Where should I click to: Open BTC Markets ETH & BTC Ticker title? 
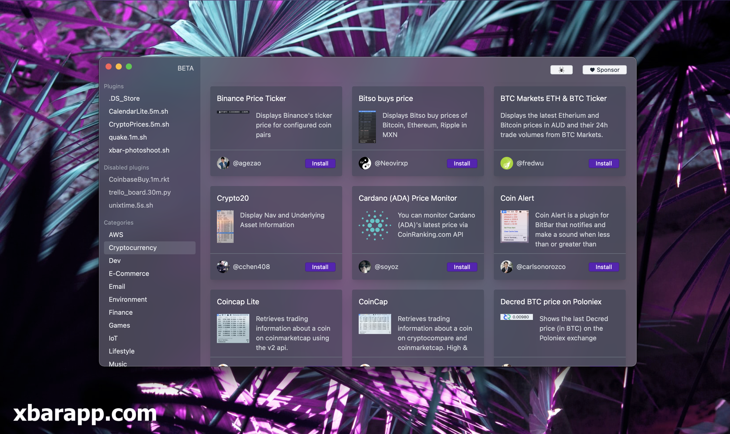553,98
